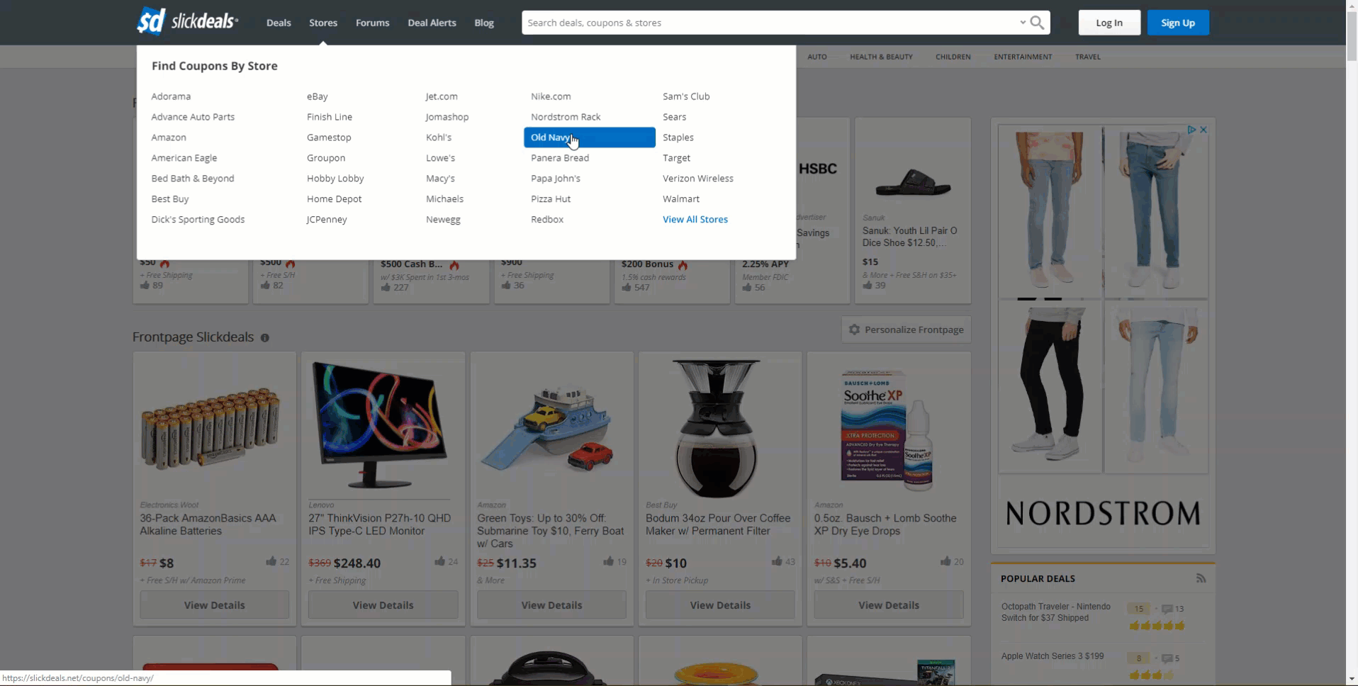Screen dimensions: 1358x686
Task: Choose Newegg from the store list
Action: (x=443, y=220)
